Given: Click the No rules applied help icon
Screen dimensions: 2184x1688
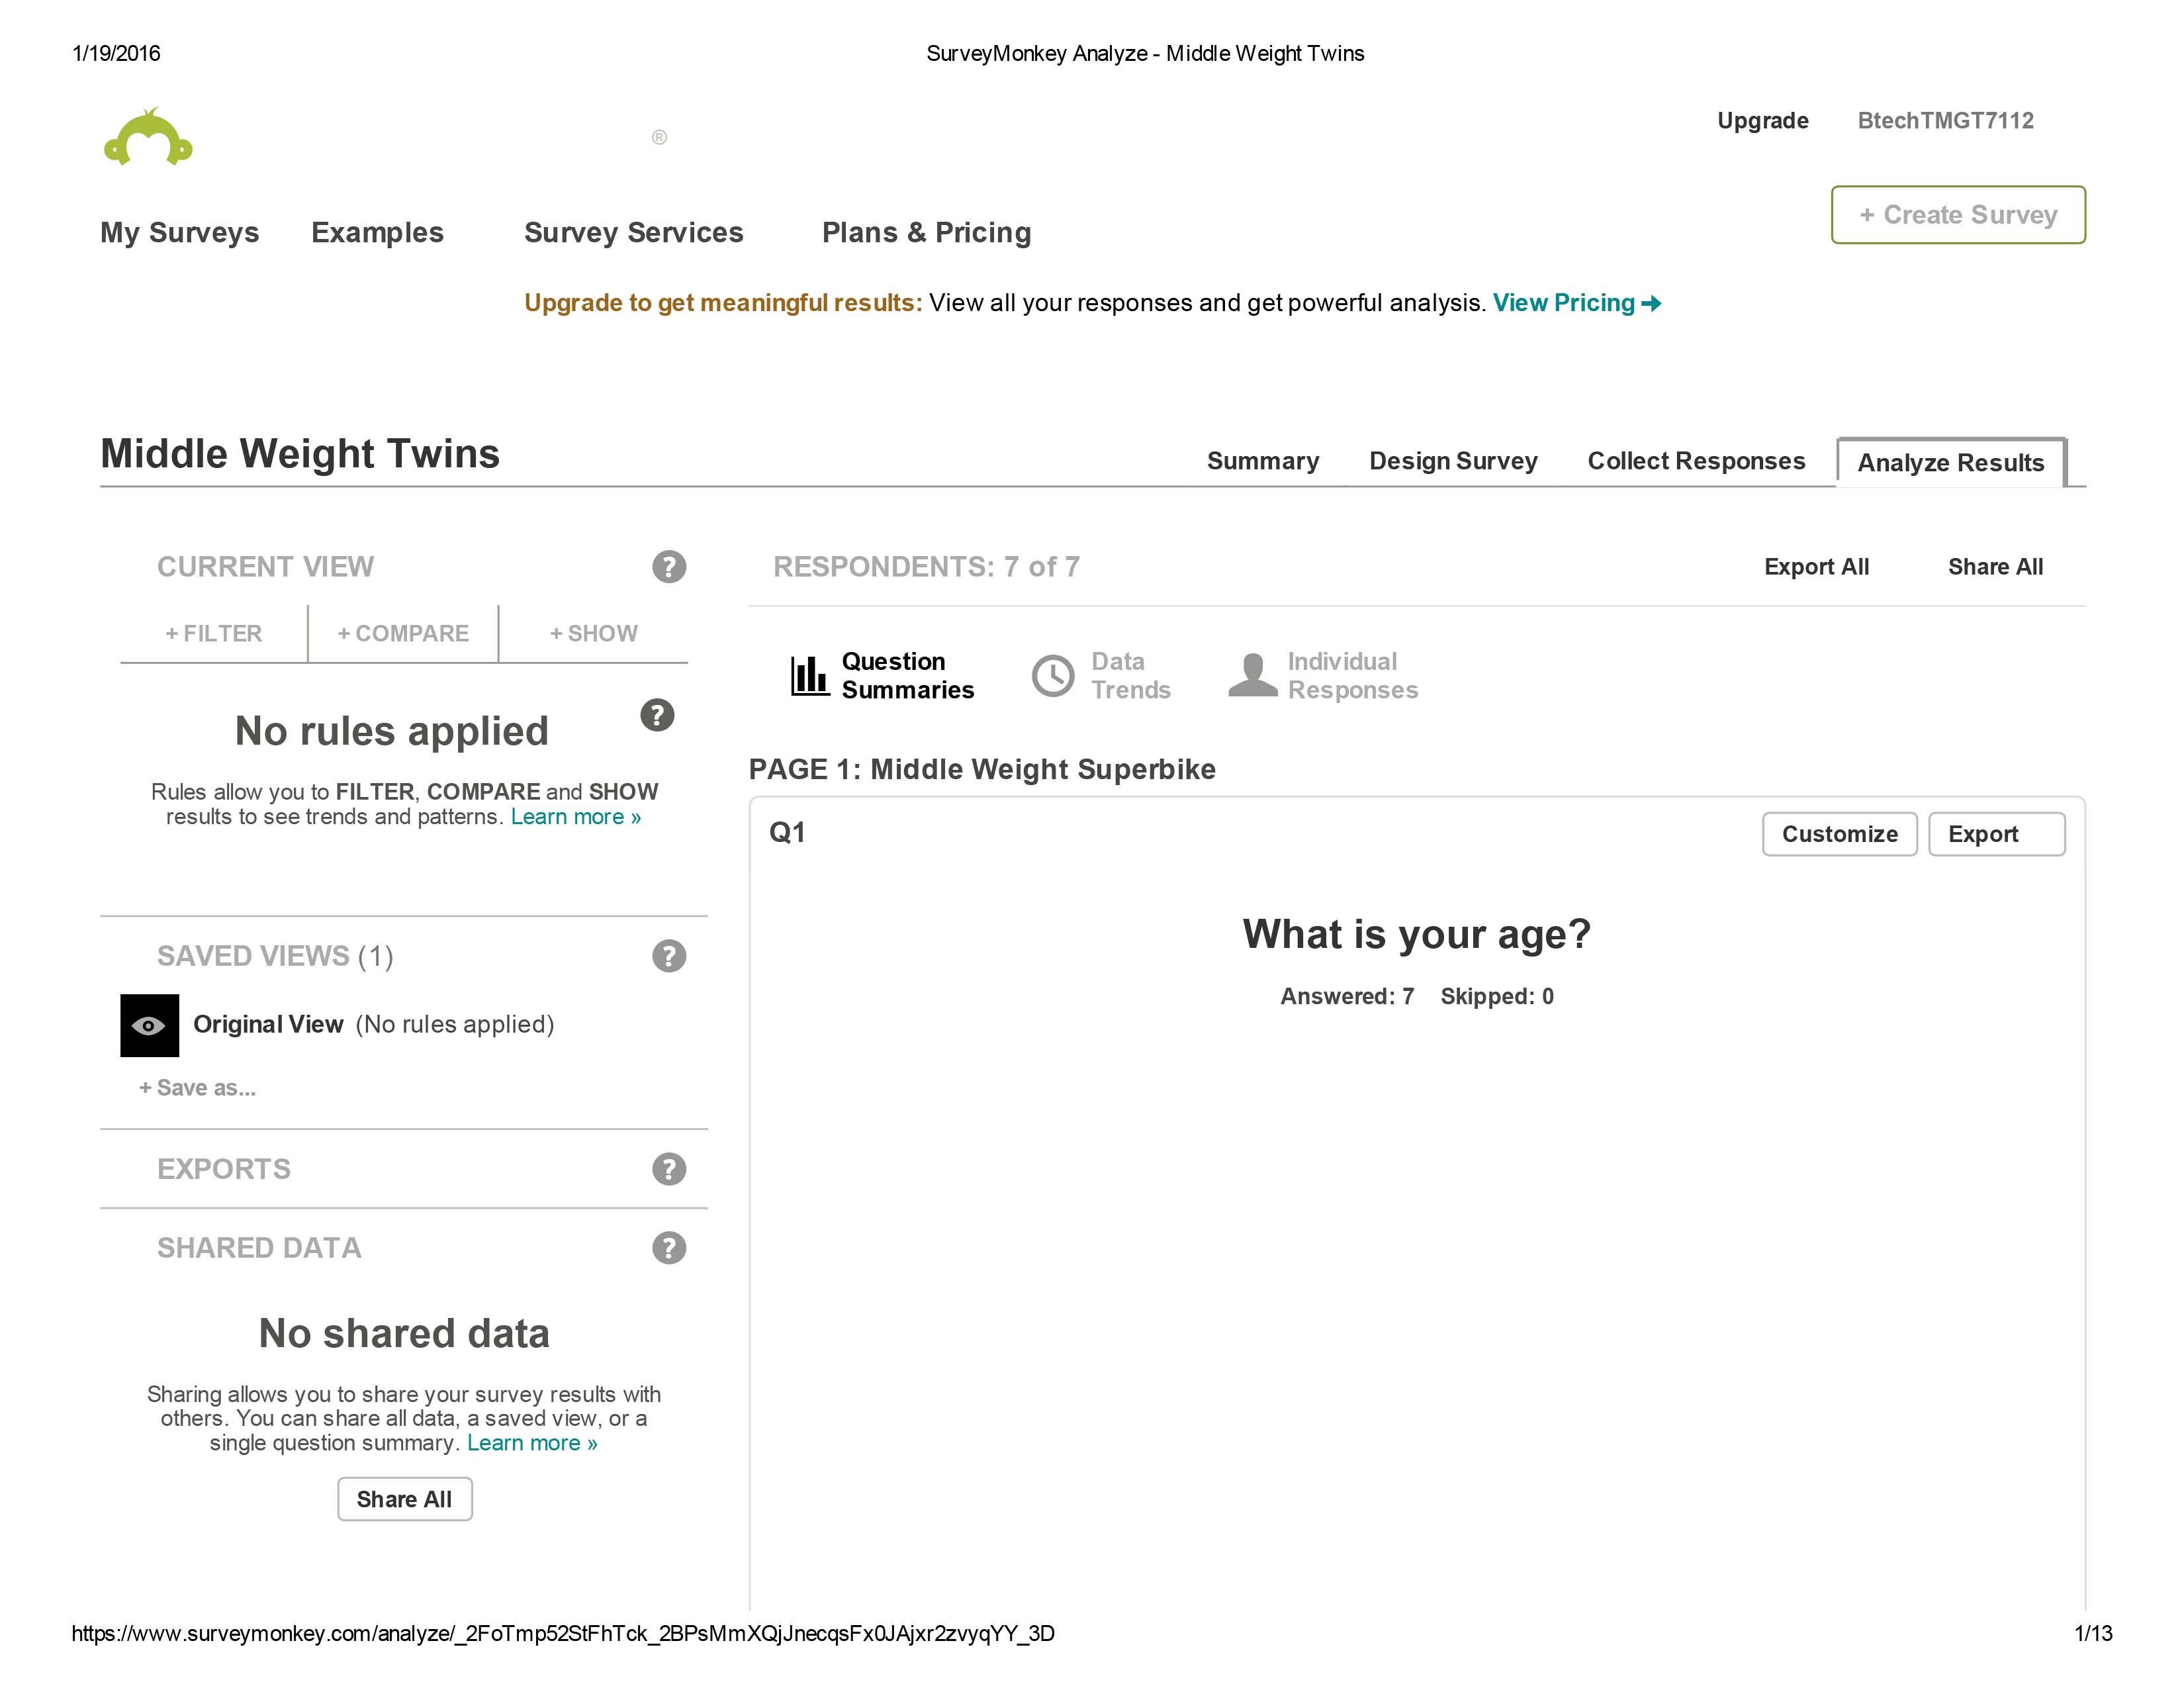Looking at the screenshot, I should pos(657,715).
